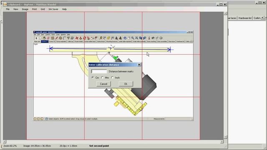Close the BigPrint window
Screen dimensions: 267x150
coord(225,5)
